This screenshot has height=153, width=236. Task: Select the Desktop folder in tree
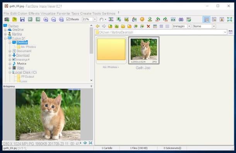[x=22, y=42]
